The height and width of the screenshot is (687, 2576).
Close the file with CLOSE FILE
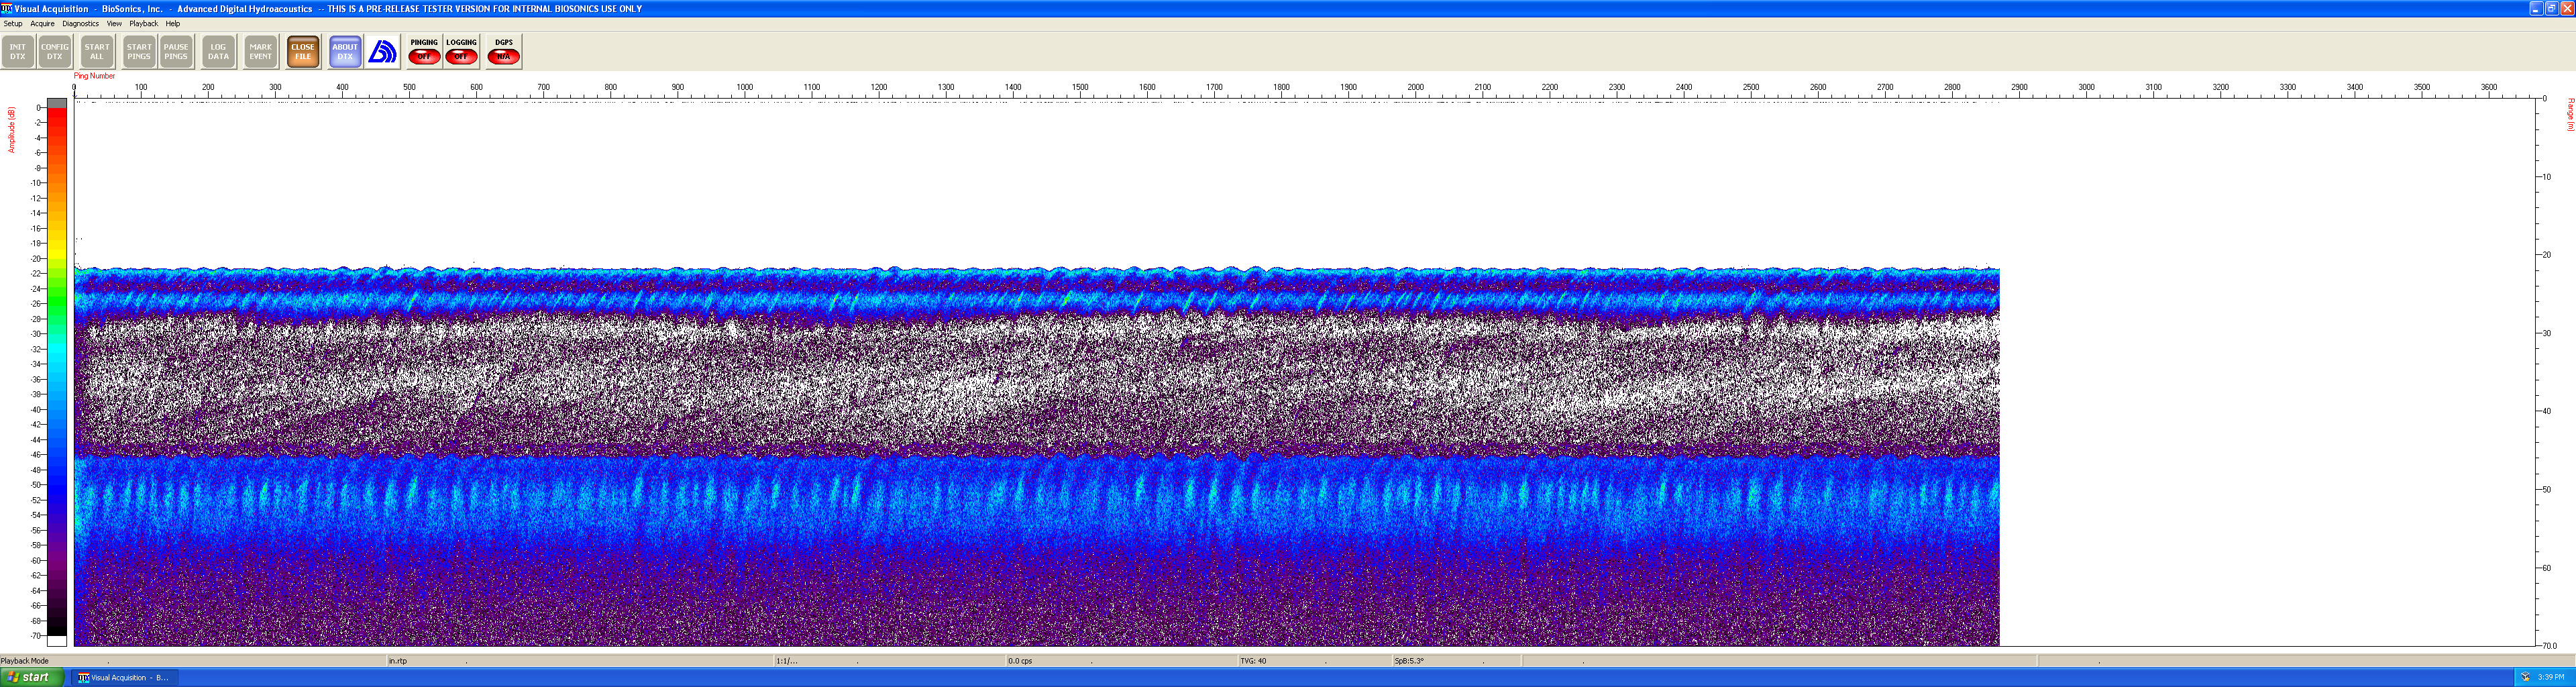coord(303,51)
